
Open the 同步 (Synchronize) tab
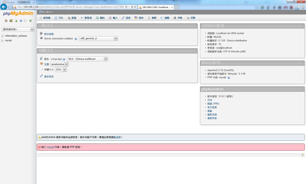139,18
